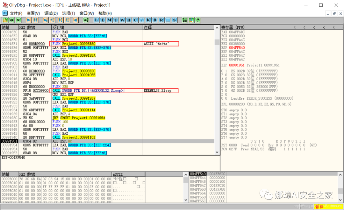The image size is (344, 210).
Task: Click the Execute till return icon
Action: point(75,20)
